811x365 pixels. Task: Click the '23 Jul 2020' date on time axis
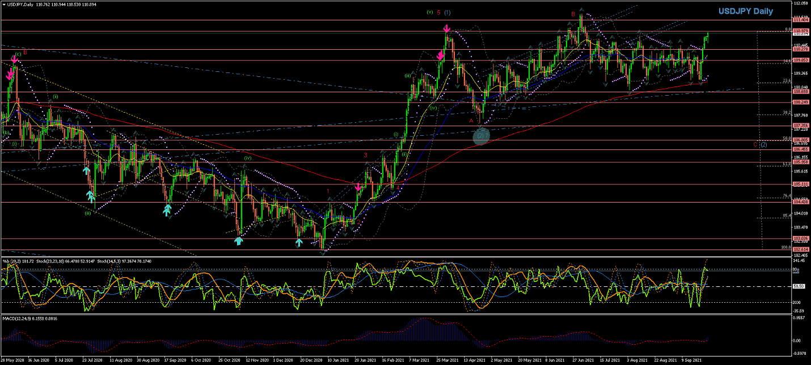[x=91, y=359]
